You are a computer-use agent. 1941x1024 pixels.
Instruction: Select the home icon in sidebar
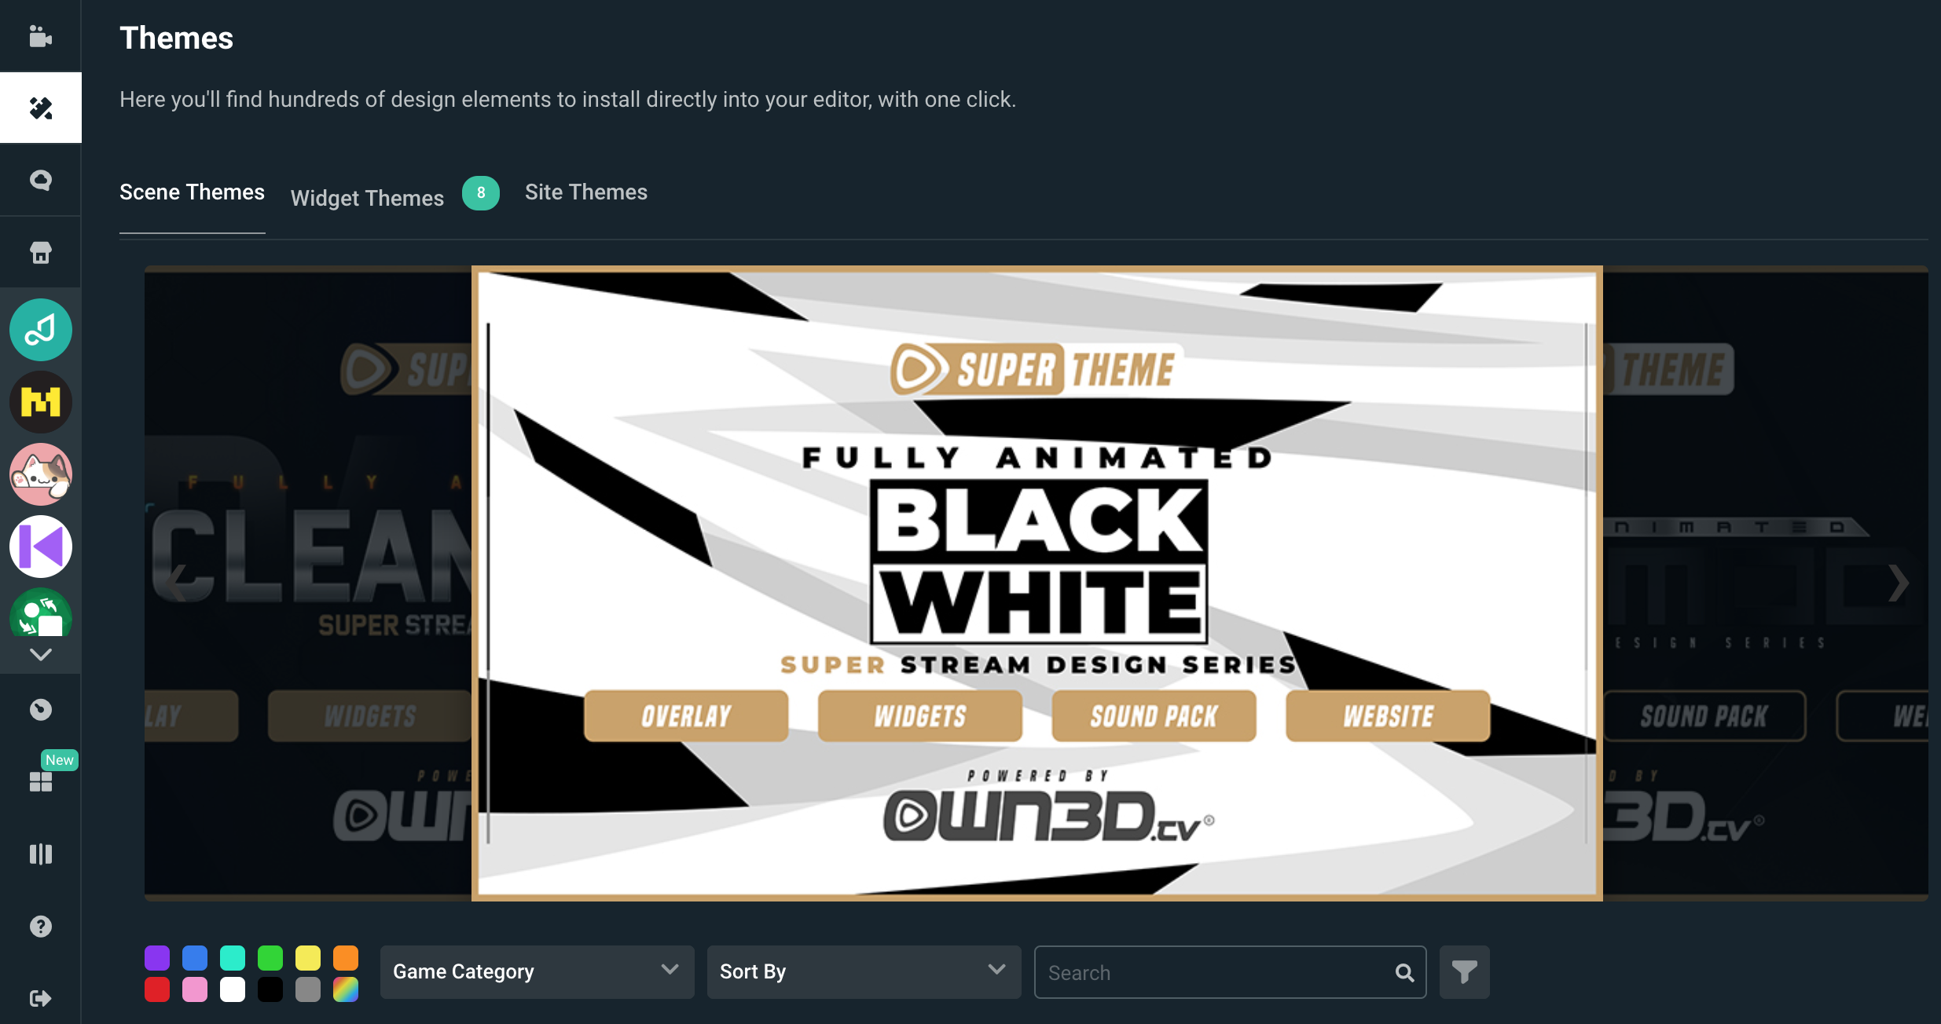[x=40, y=251]
